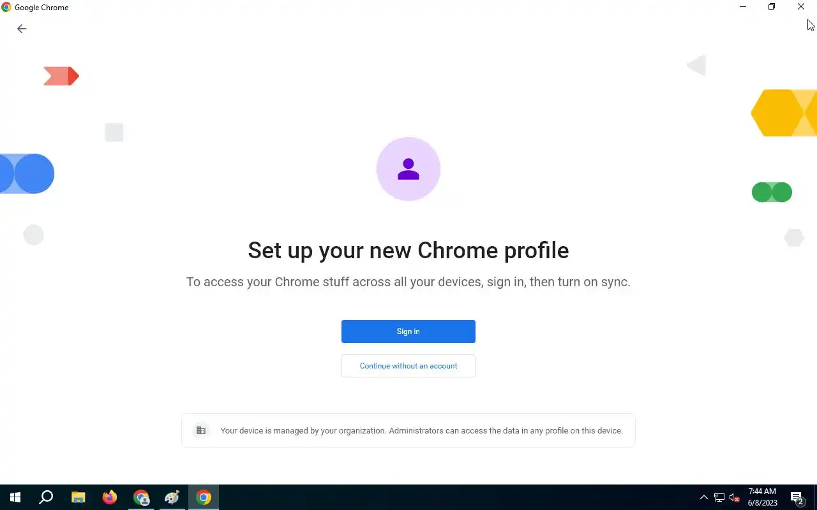Screen dimensions: 817x510
Task: Choose Continue without an account
Action: coord(408,366)
